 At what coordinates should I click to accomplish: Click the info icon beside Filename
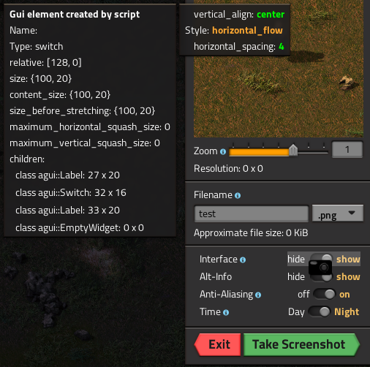(238, 195)
